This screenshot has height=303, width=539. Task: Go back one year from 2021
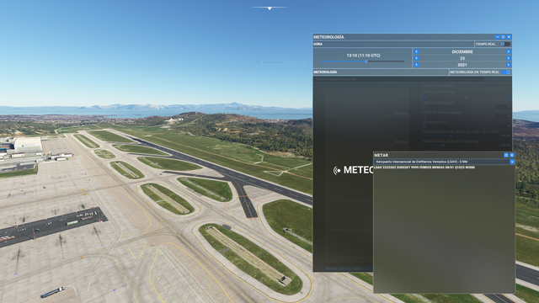pyautogui.click(x=416, y=65)
